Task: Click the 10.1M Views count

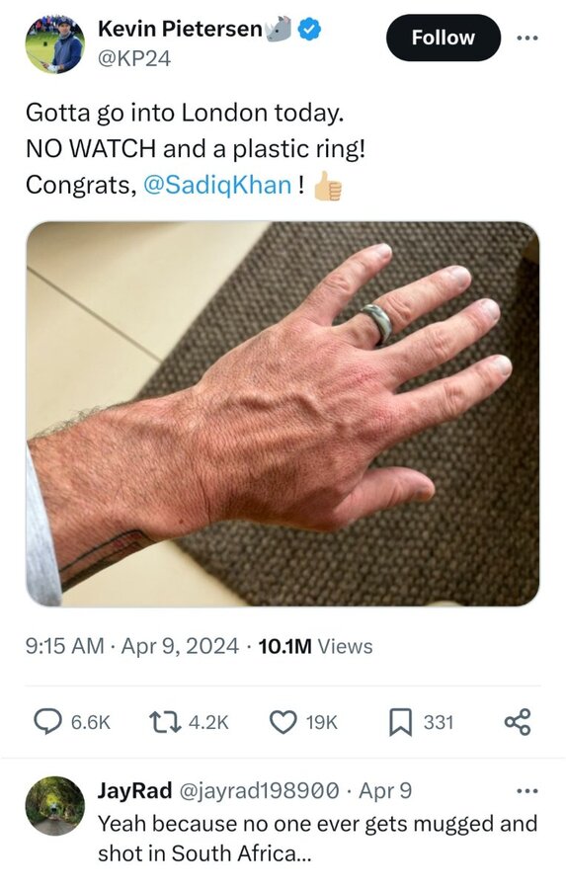Action: click(315, 646)
